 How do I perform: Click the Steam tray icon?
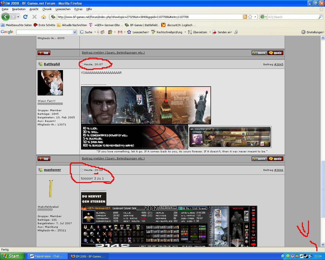306,256
